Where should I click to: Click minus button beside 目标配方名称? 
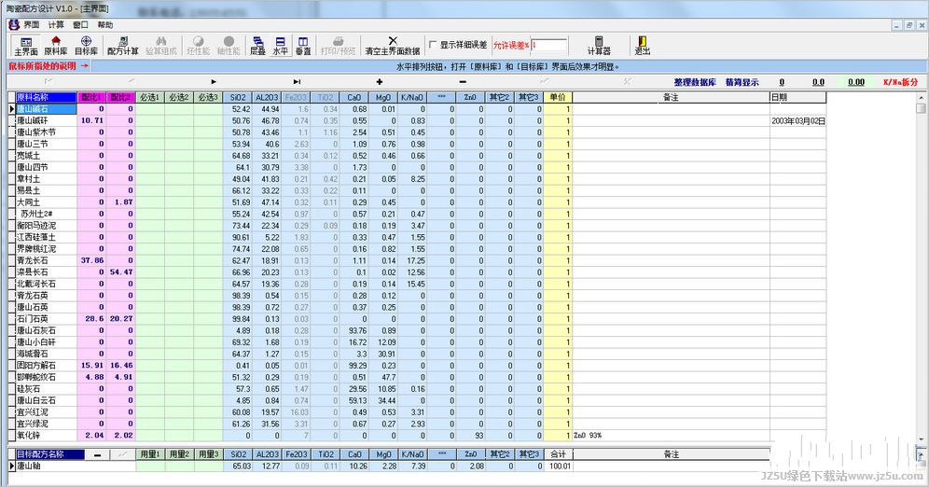(x=98, y=454)
